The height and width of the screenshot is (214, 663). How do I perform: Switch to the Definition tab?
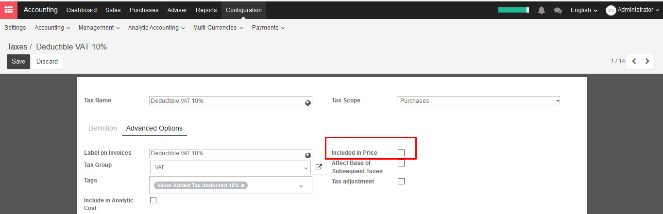click(102, 128)
